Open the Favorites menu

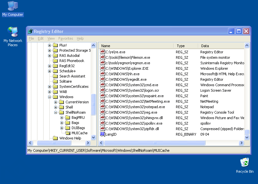pos(66,38)
